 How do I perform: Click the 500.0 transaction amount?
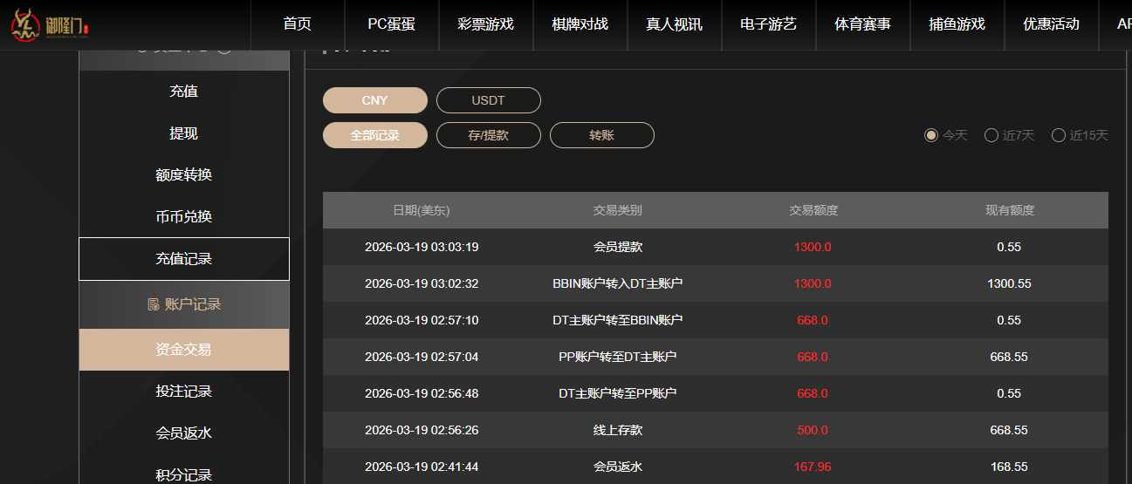tap(813, 430)
